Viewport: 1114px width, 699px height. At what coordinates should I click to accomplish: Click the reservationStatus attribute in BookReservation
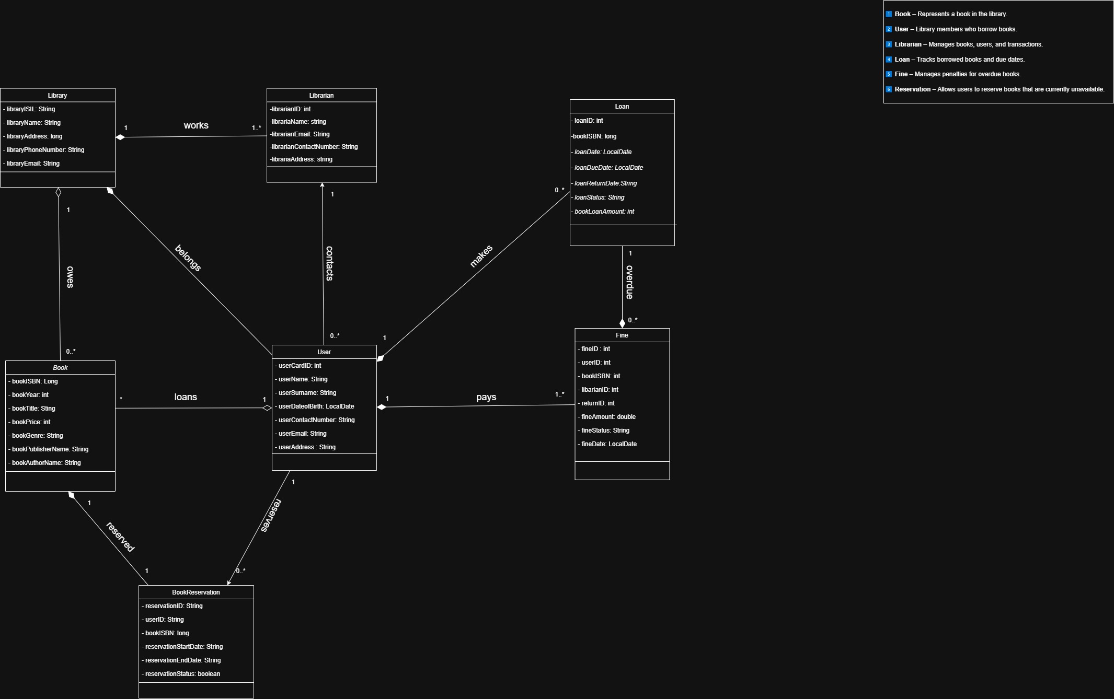click(180, 673)
